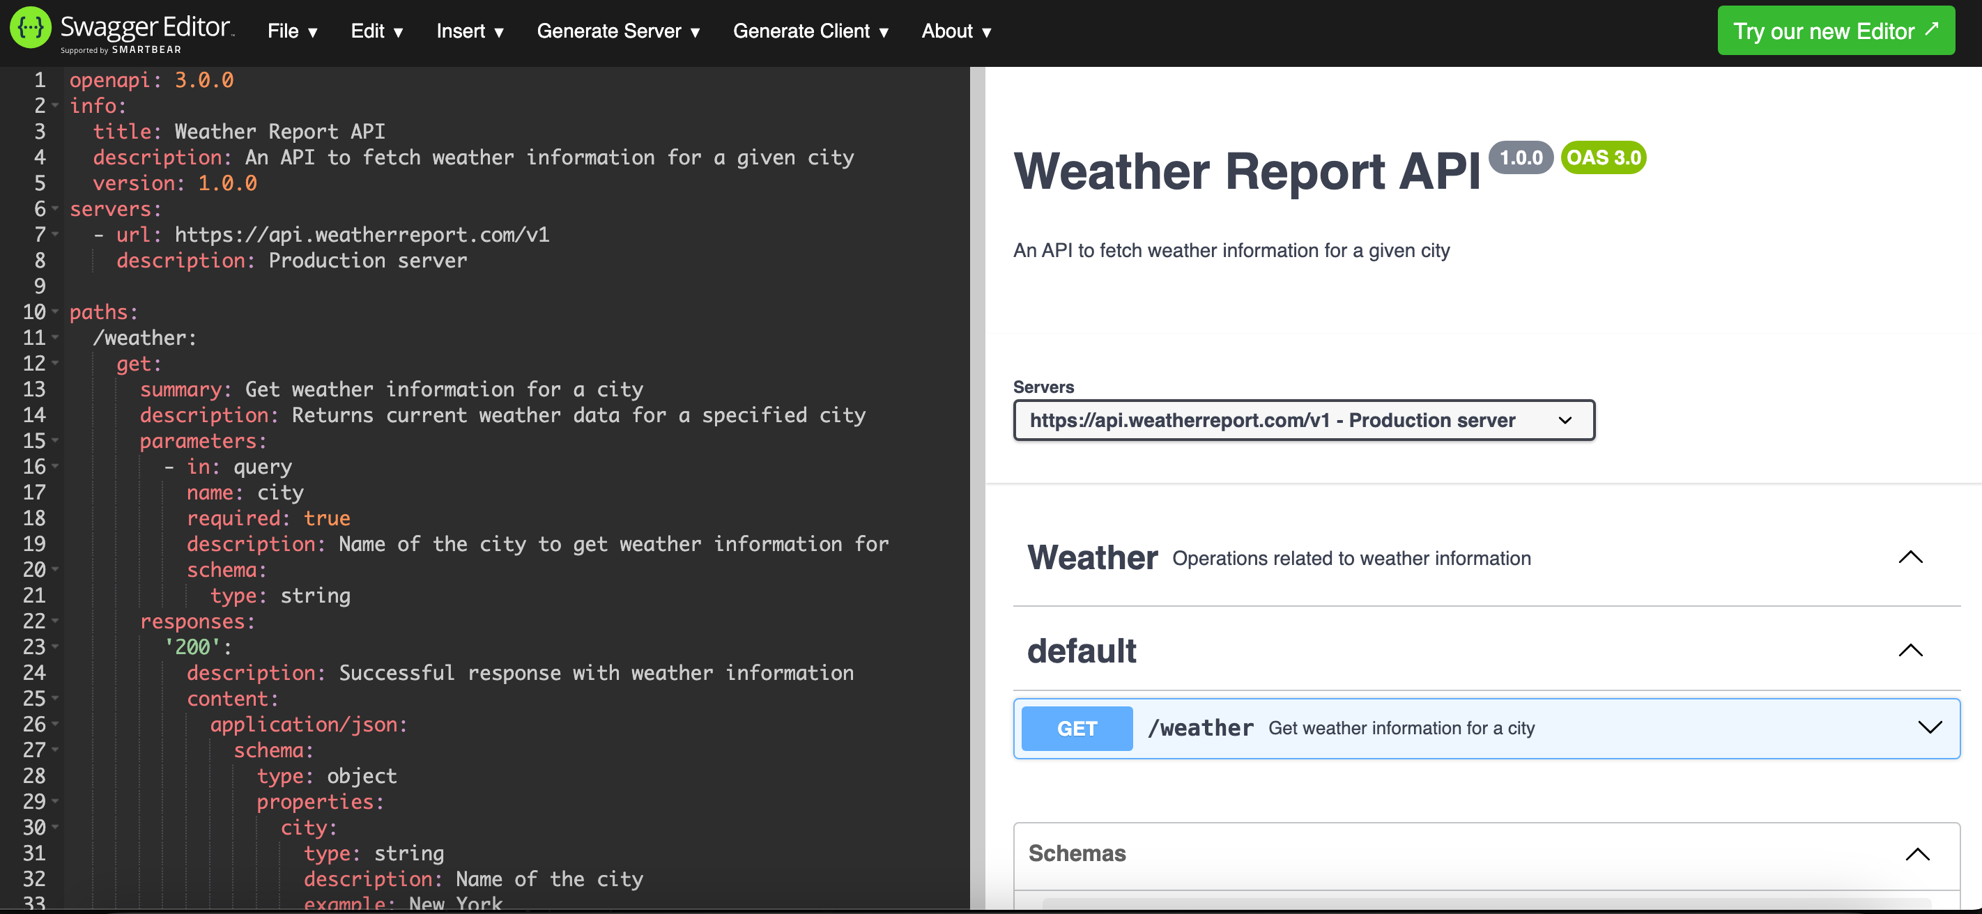Image resolution: width=1982 pixels, height=914 pixels.
Task: Click the 'name: city' line
Action: point(245,493)
